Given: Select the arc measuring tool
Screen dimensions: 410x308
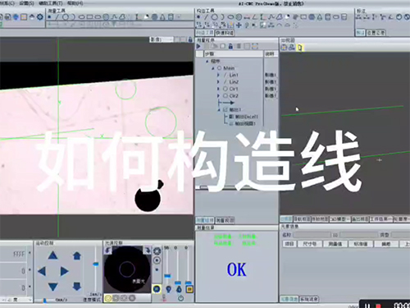Looking at the screenshot, I should point(73,17).
